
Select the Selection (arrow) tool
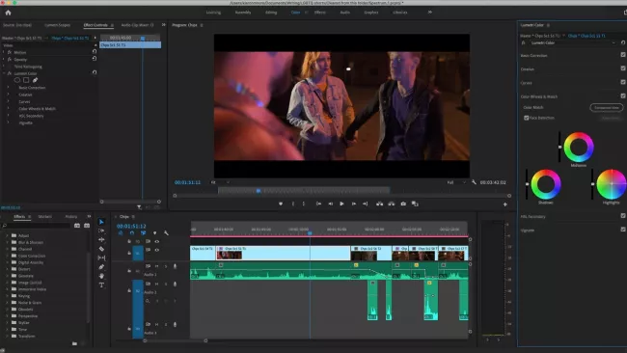pyautogui.click(x=101, y=222)
